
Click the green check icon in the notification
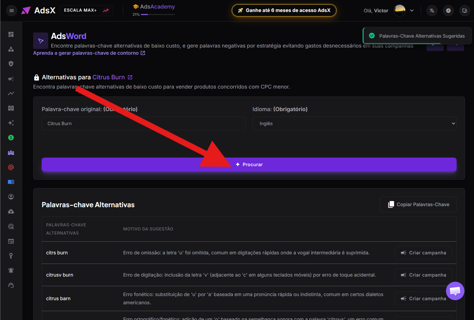[x=372, y=36]
